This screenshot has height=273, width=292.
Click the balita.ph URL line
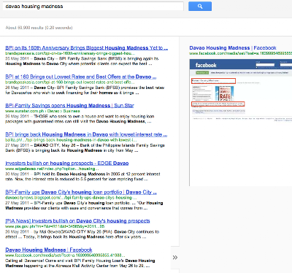[71, 140]
